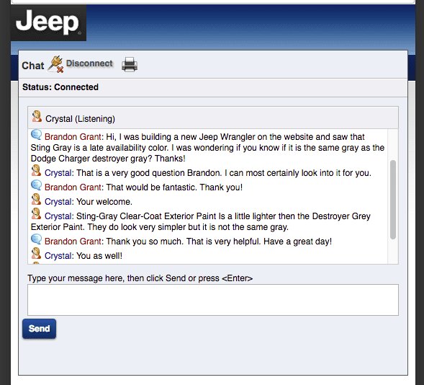Image resolution: width=424 pixels, height=385 pixels.
Task: Click 'Brandon Grant' name in first message
Action: (x=73, y=137)
